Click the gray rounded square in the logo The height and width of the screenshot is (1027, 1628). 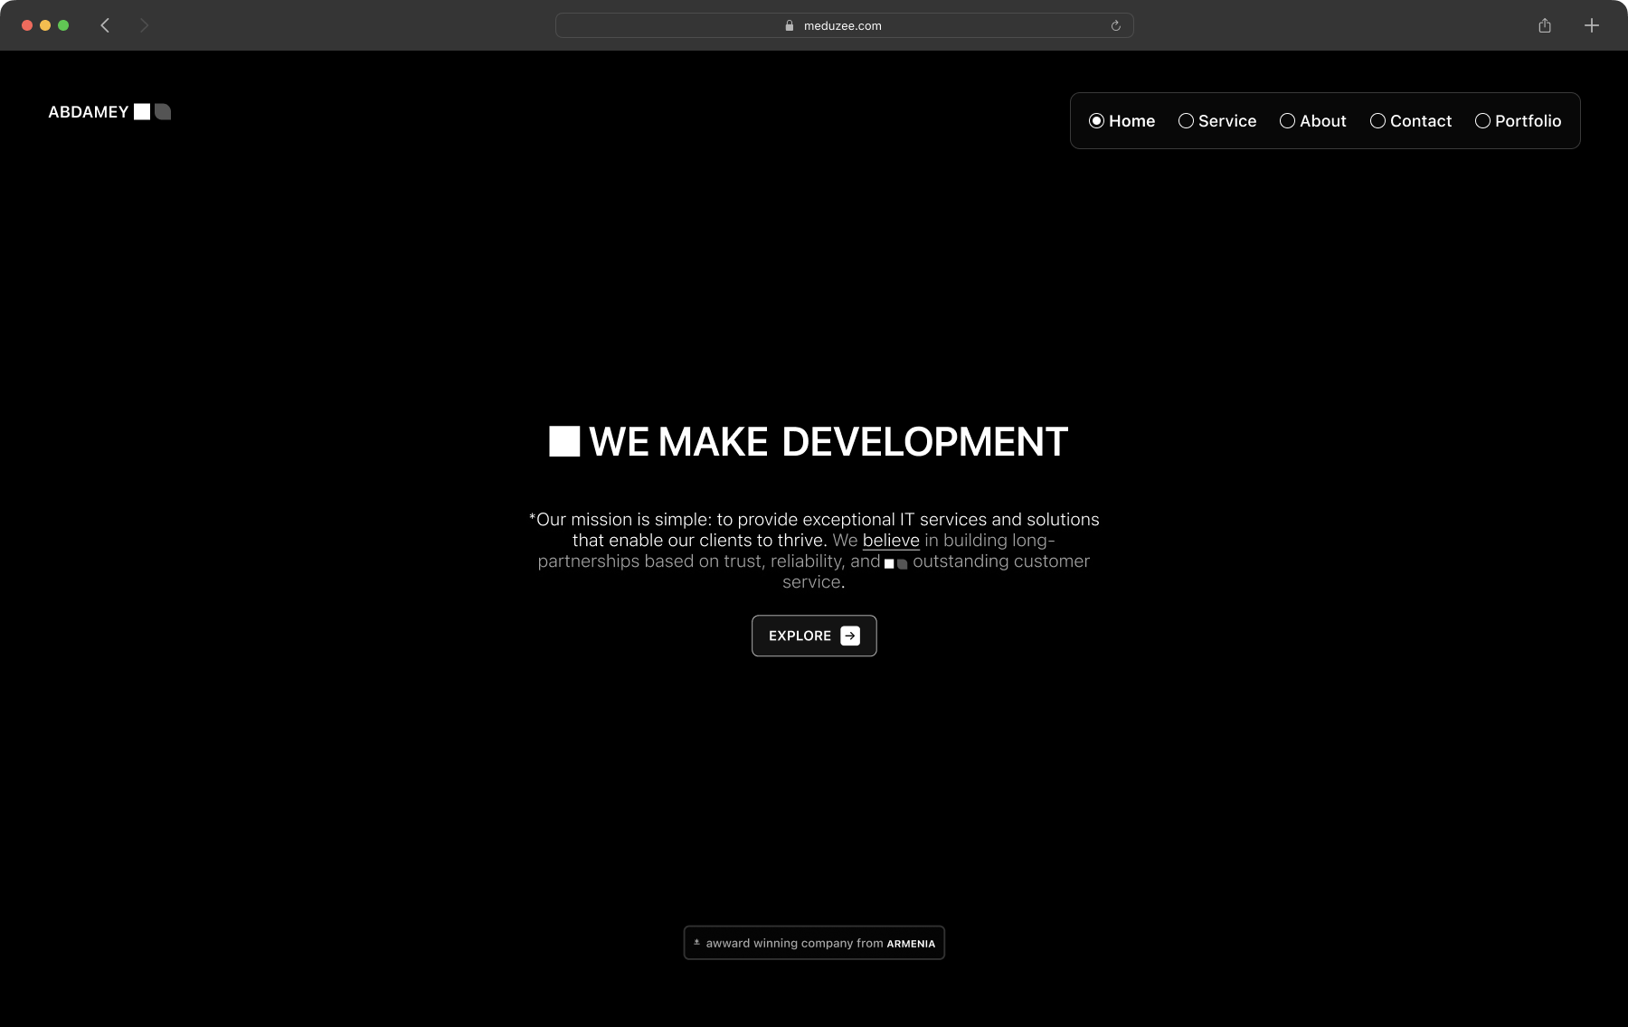[x=163, y=112]
